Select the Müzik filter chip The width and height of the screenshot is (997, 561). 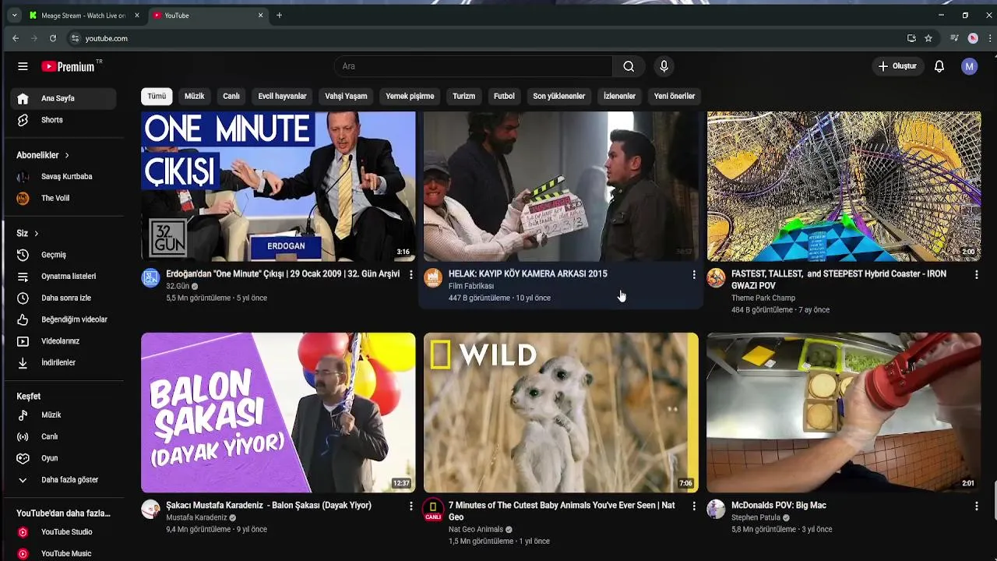coord(195,96)
